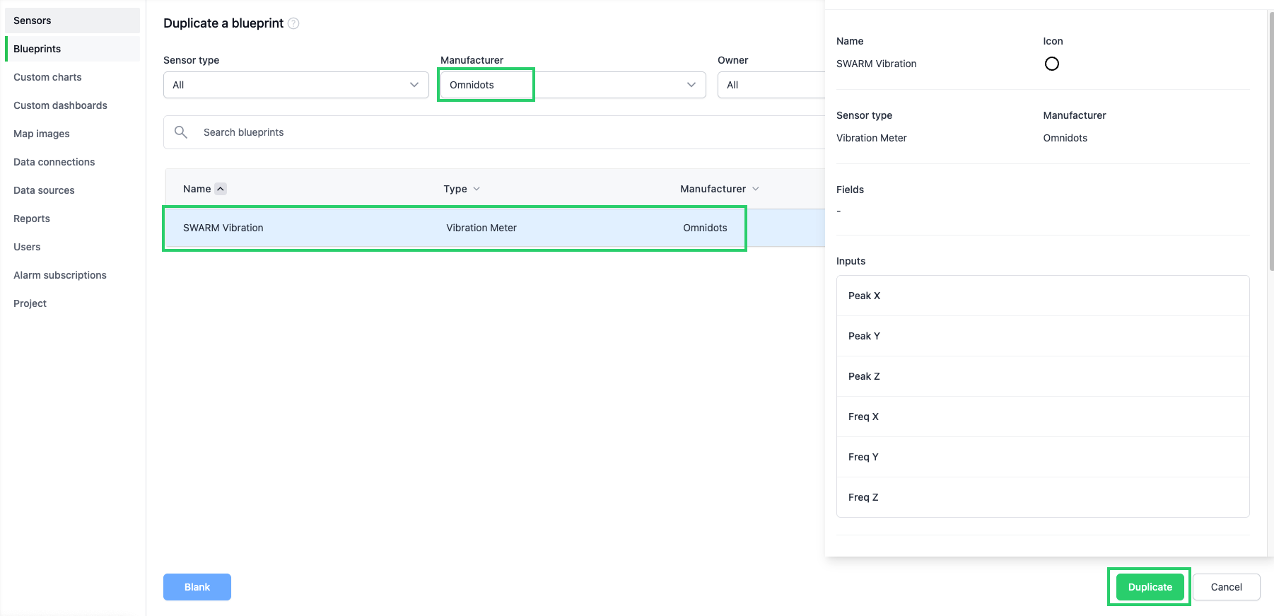Go to Sensors in the sidebar
This screenshot has width=1274, height=616.
33,21
